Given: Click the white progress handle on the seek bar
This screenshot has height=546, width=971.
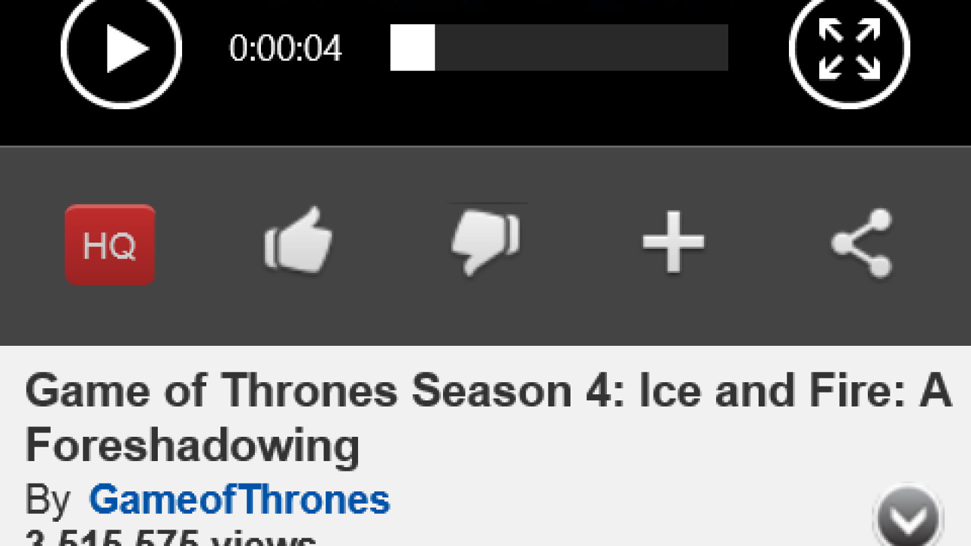Looking at the screenshot, I should pos(413,47).
